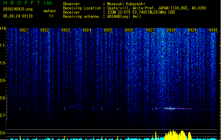Click antenna value A504HB(yagi 4el)

pos(124,16)
